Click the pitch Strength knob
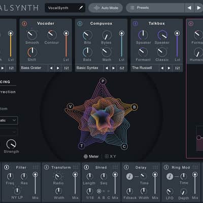Screen dimensions: 203x203 pos(11,144)
